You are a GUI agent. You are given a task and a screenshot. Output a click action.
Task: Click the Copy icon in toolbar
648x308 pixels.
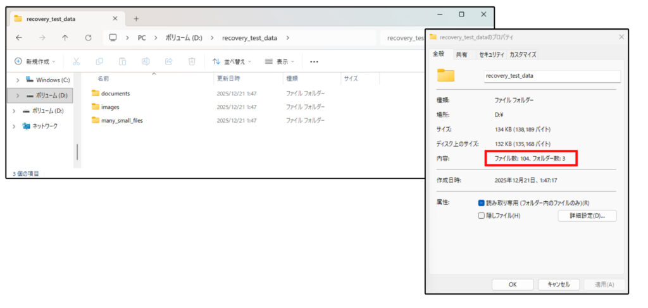coord(99,61)
